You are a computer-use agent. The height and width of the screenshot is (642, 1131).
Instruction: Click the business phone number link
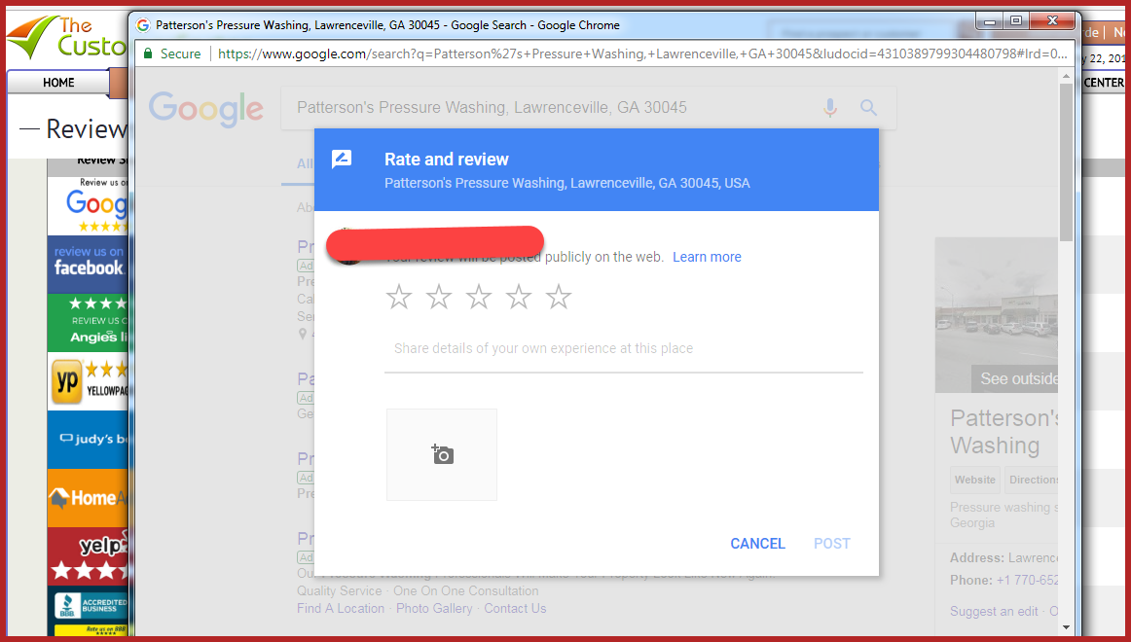click(1027, 581)
